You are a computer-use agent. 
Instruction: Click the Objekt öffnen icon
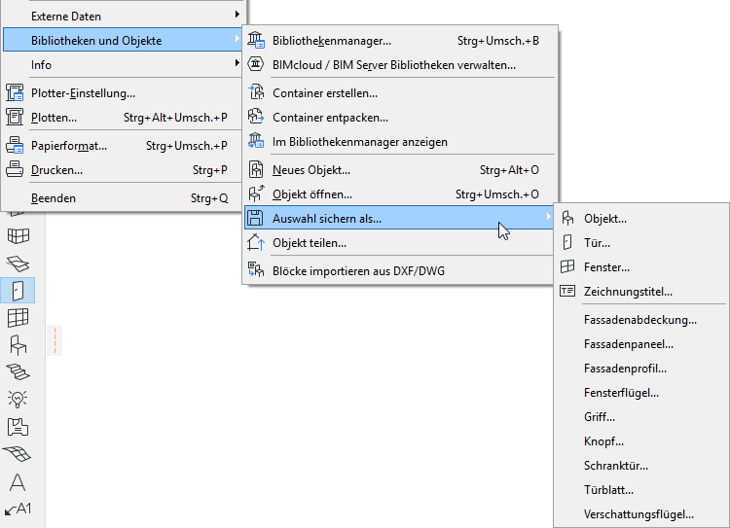click(256, 194)
